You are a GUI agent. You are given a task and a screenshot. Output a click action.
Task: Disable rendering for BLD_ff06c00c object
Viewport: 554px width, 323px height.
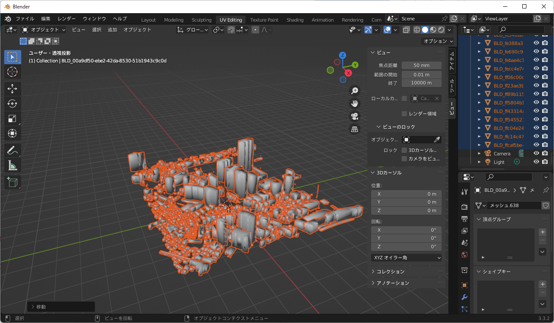(545, 77)
